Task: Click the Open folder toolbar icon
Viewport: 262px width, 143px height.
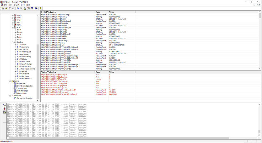Action: tap(6, 8)
